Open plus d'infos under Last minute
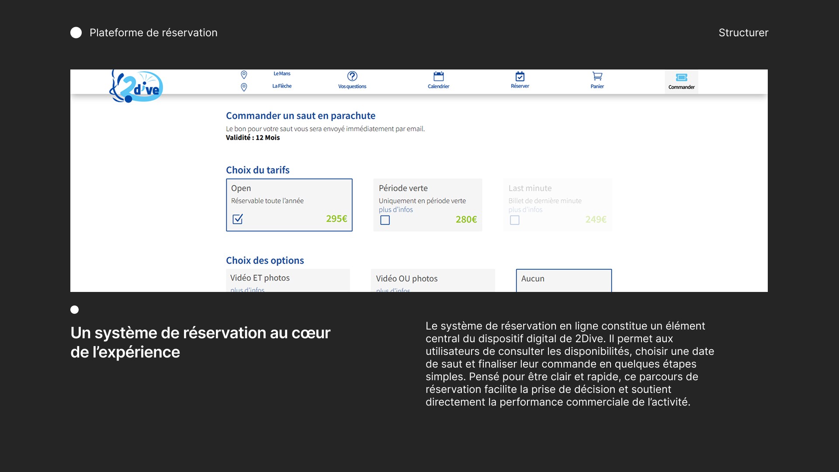The width and height of the screenshot is (839, 472). pos(525,210)
